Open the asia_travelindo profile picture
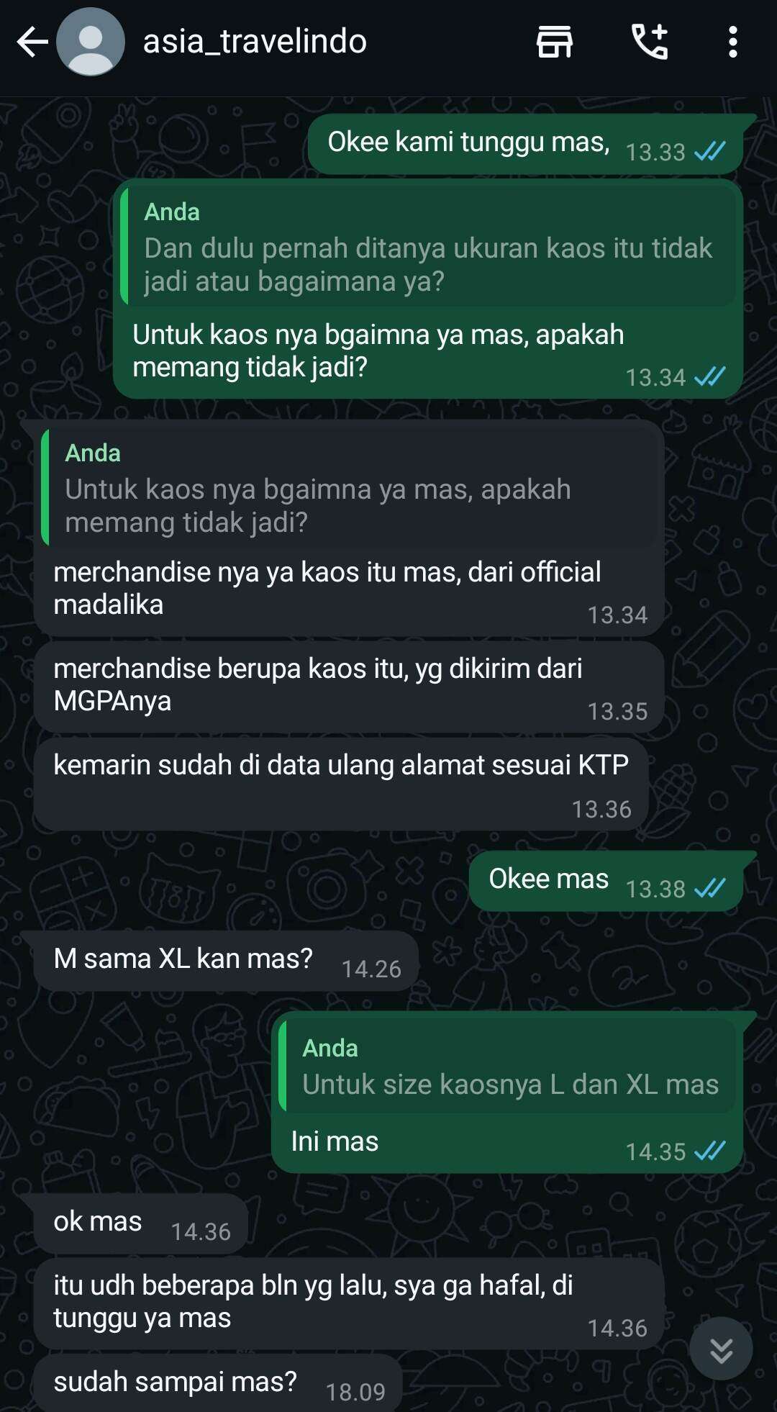The height and width of the screenshot is (1412, 777). (x=91, y=42)
